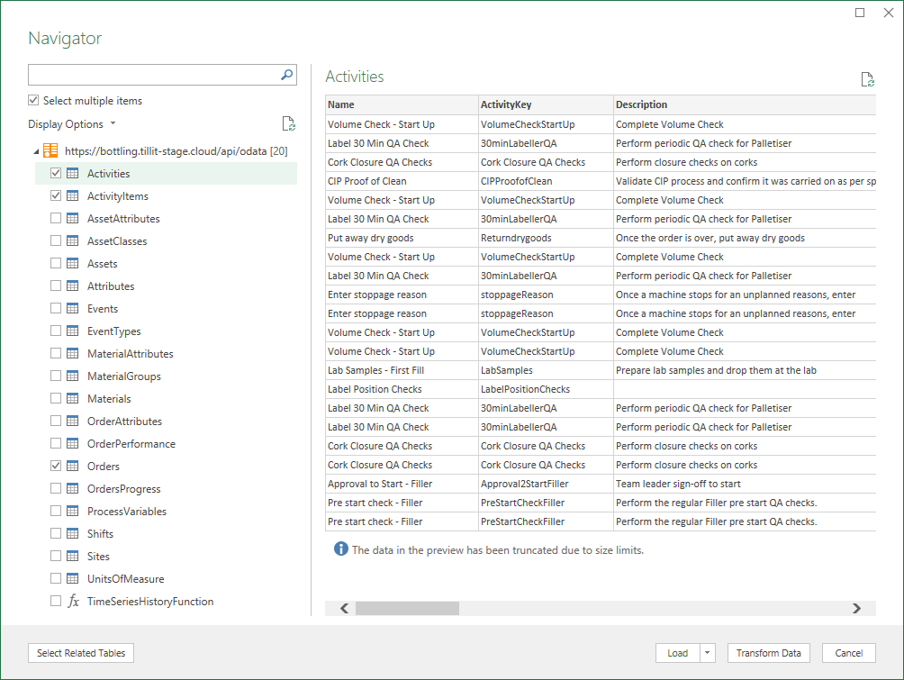The width and height of the screenshot is (904, 680).
Task: Select the OrderPerformance table entry
Action: (x=131, y=444)
